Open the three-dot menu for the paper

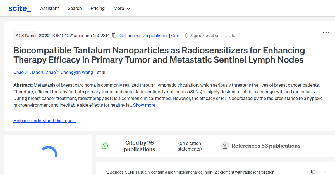[326, 32]
